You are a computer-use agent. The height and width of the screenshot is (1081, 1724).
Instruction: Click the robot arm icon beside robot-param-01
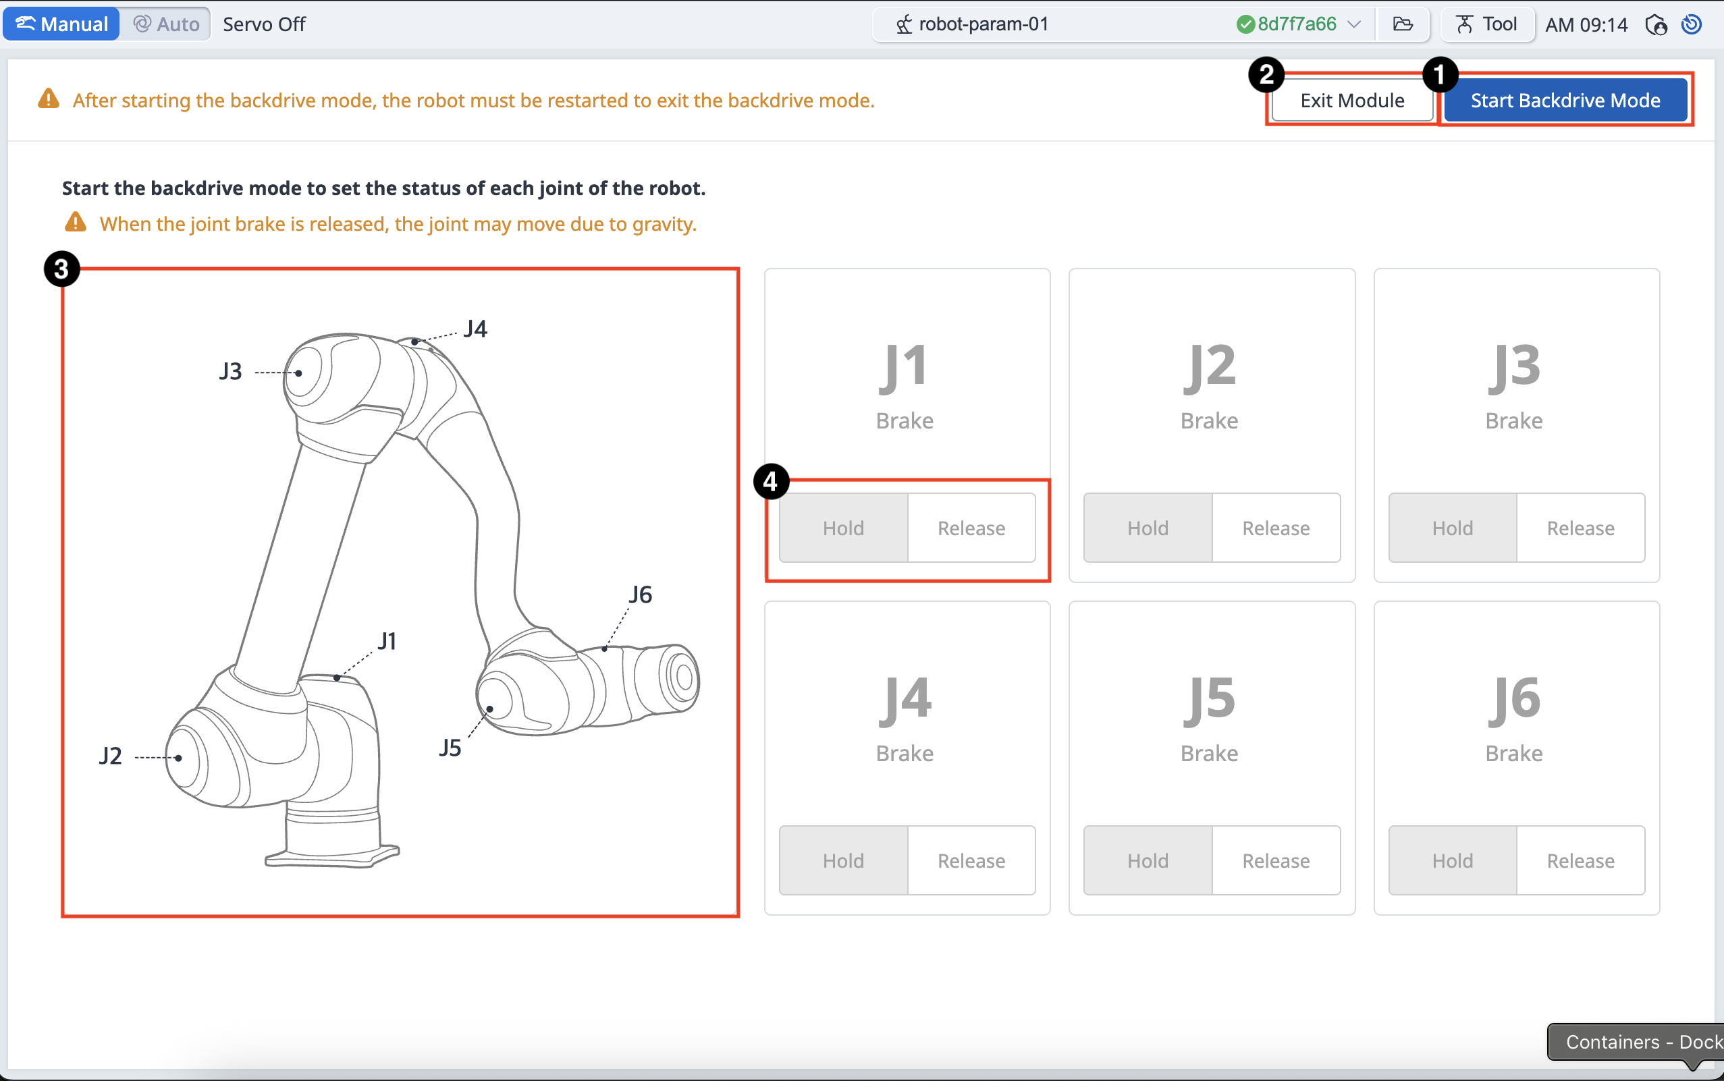[x=904, y=24]
